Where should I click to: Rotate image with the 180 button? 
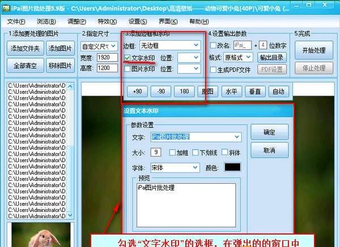coord(184,92)
